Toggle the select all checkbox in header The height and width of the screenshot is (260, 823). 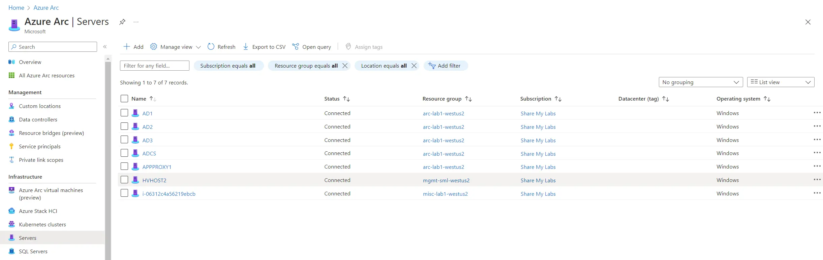coord(124,99)
